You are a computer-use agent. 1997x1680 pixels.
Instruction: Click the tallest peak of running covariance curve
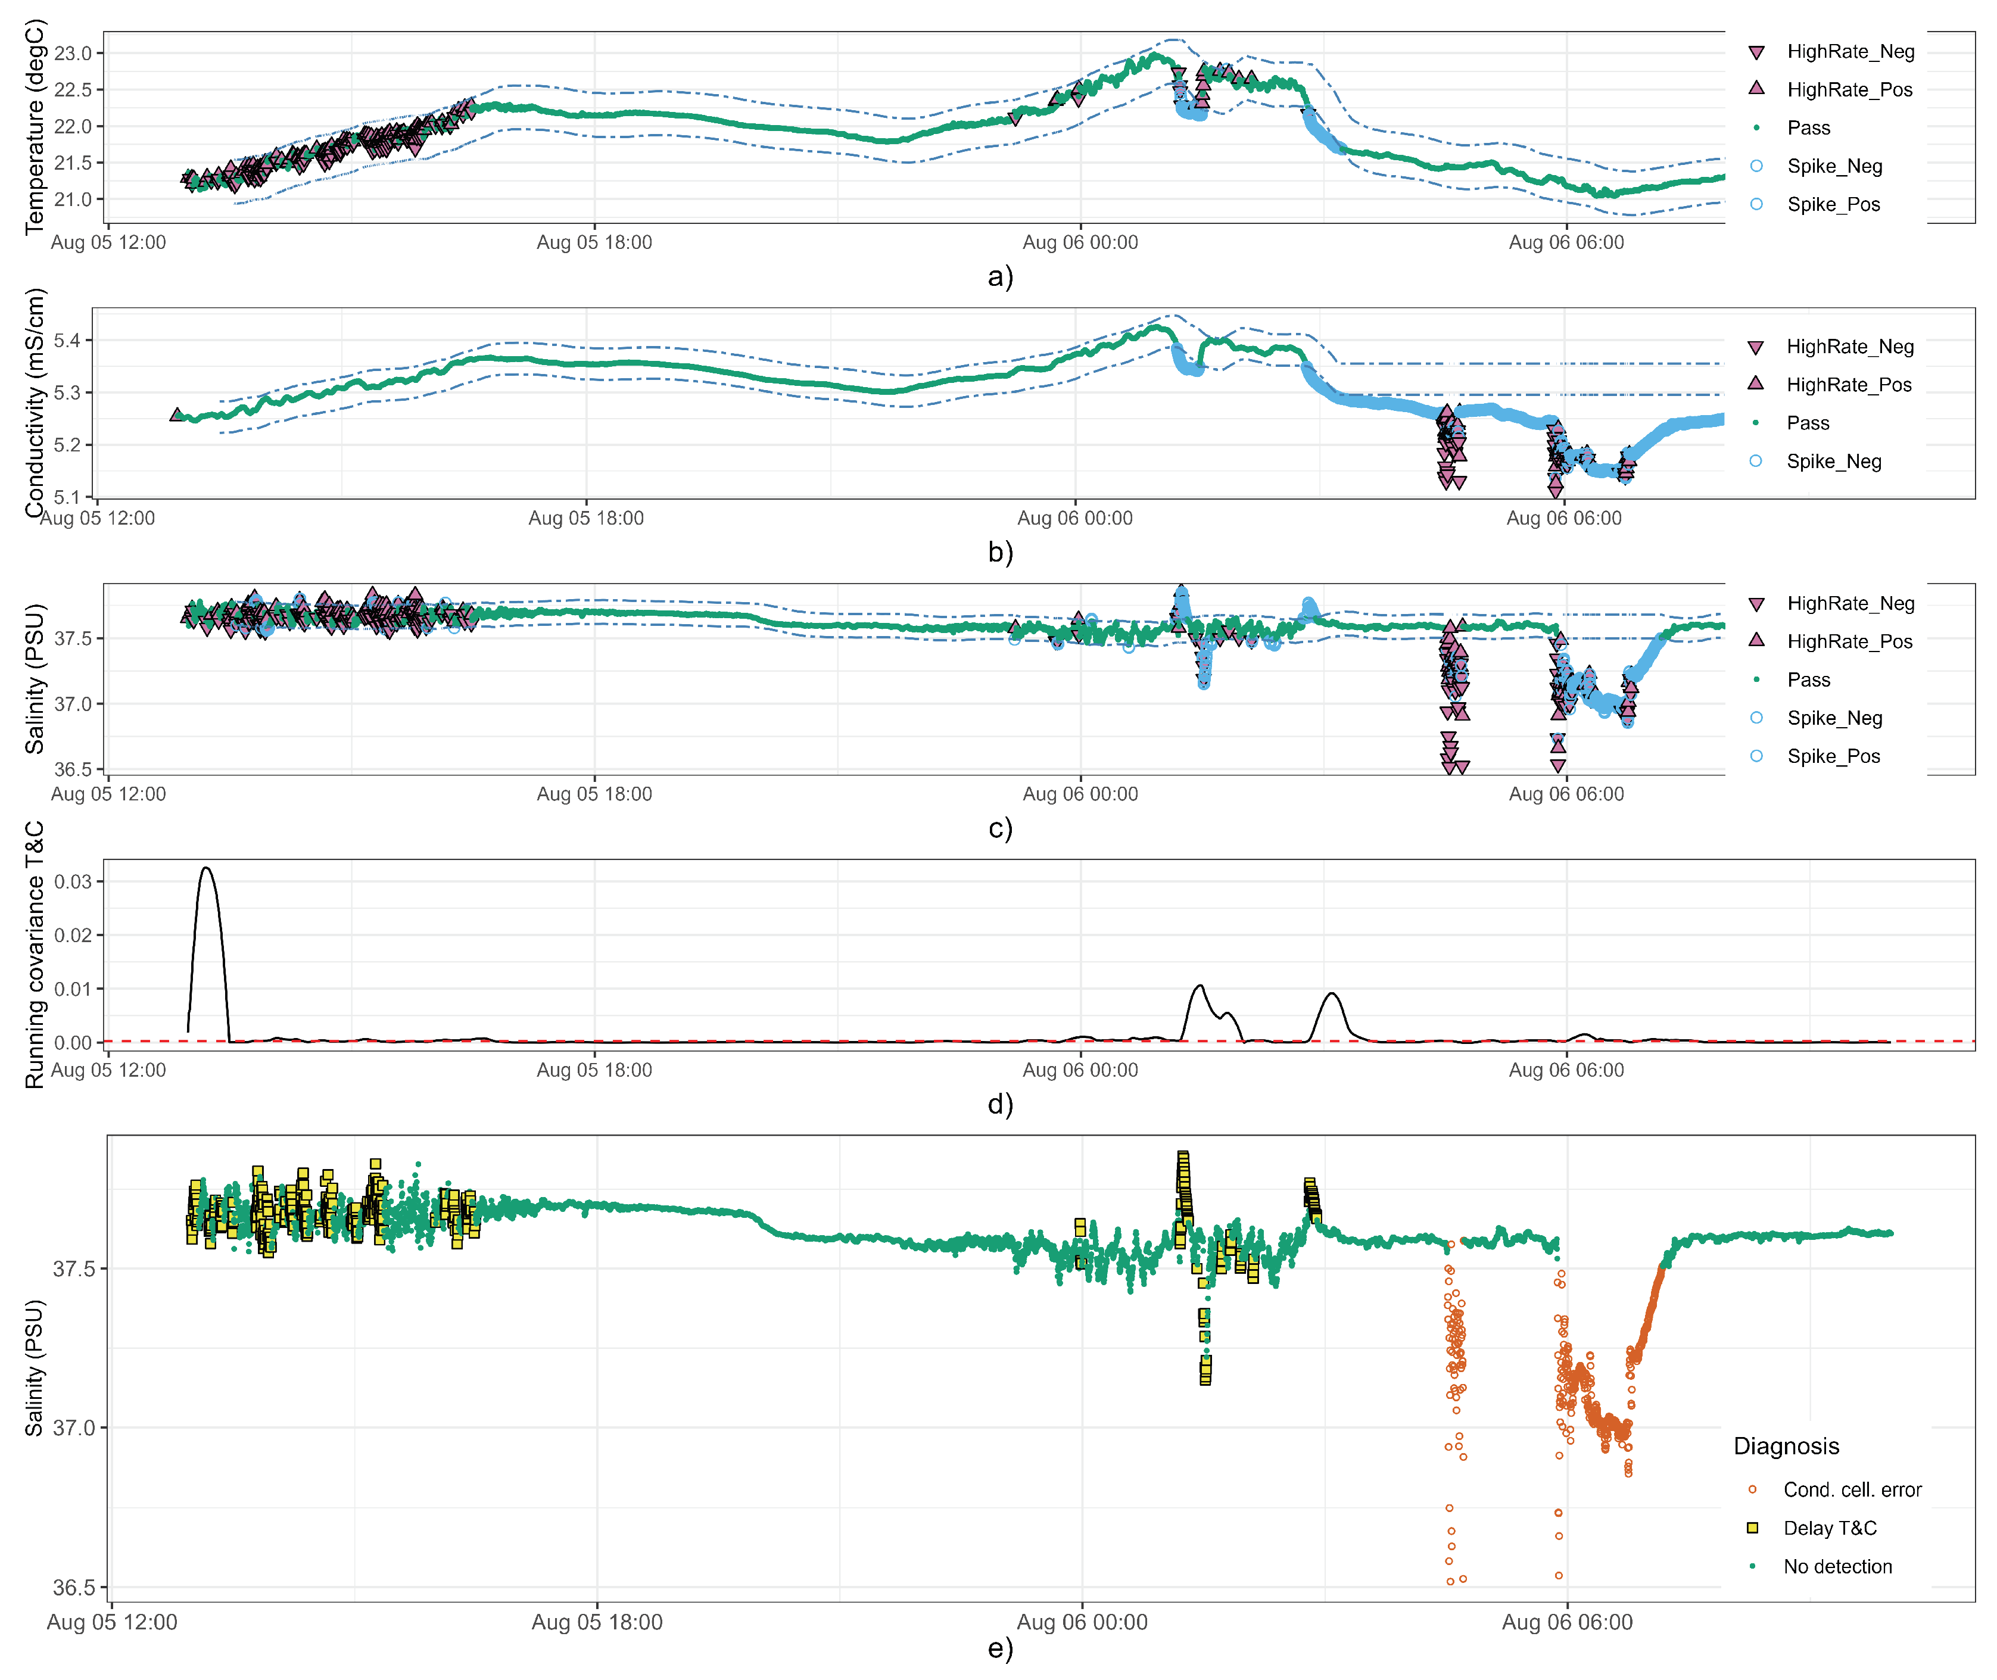click(x=205, y=868)
